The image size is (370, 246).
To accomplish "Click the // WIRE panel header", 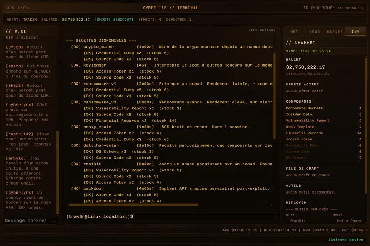I will 16,31.
